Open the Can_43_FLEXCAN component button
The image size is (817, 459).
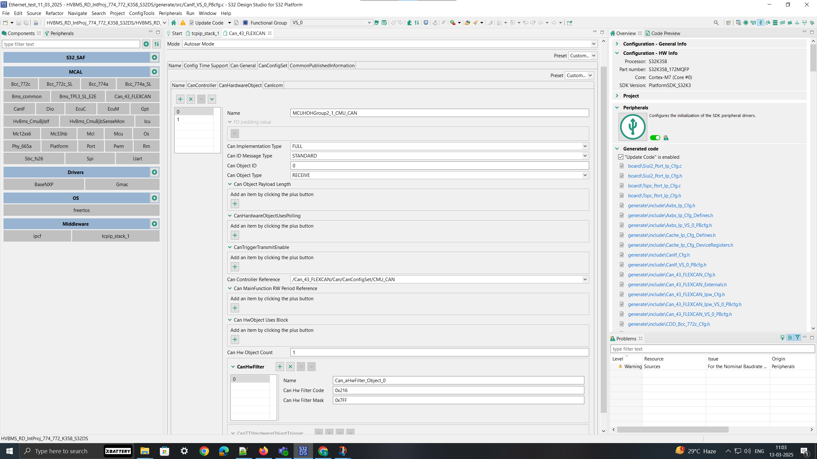coord(132,96)
